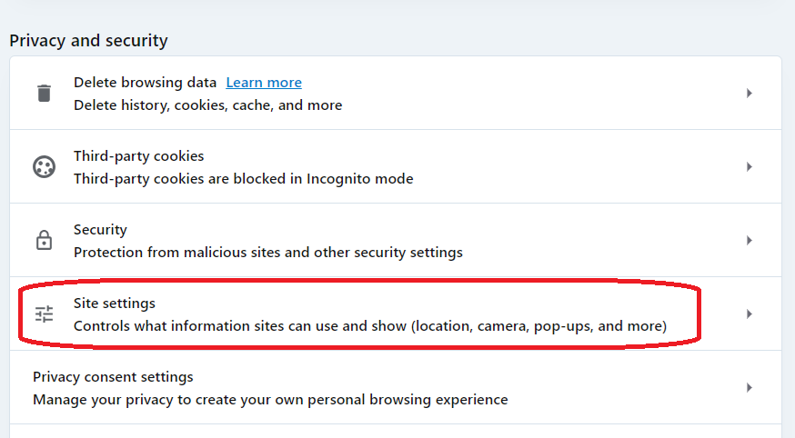The width and height of the screenshot is (795, 438).
Task: Click 'Manage your privacy' description text
Action: click(270, 400)
